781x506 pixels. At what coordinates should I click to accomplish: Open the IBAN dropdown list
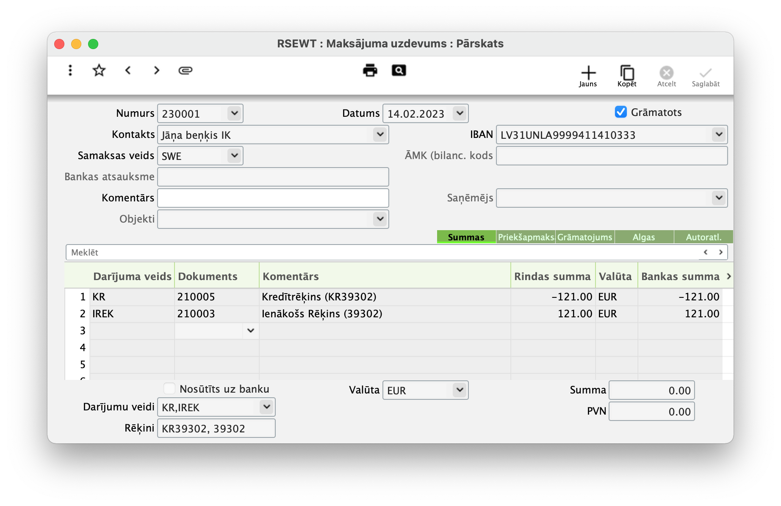tap(719, 135)
